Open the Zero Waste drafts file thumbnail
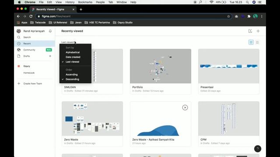280x157 pixels. (92, 119)
